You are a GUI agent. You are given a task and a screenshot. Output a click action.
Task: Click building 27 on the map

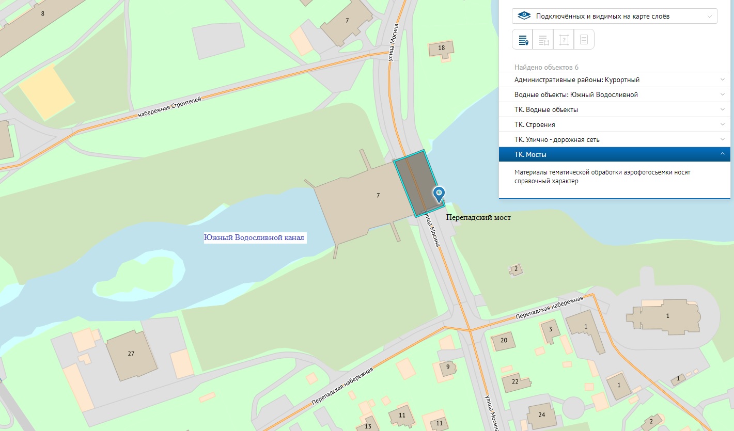(131, 354)
